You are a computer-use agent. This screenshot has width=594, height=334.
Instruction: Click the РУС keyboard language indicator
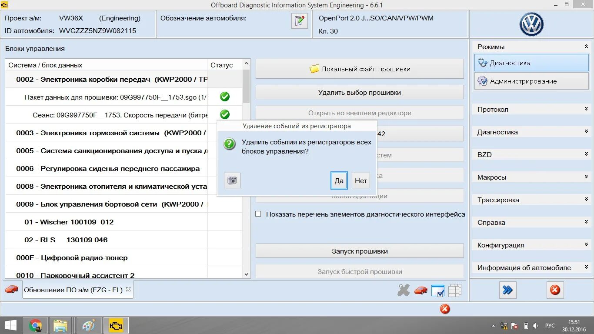pos(550,326)
